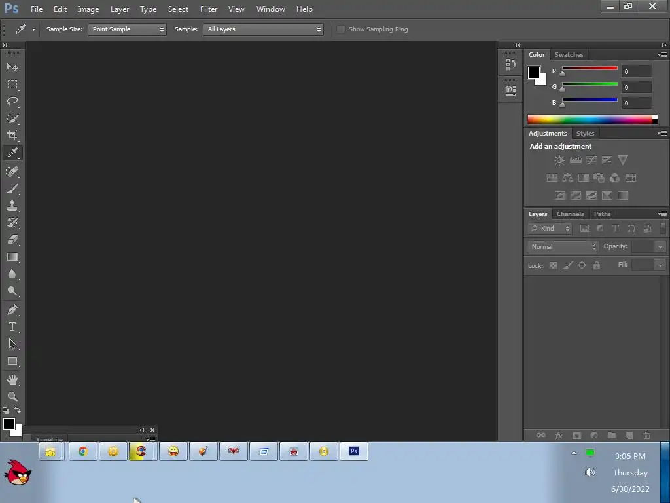This screenshot has height=503, width=670.
Task: Open the Fill dropdown arrow
Action: pyautogui.click(x=660, y=265)
